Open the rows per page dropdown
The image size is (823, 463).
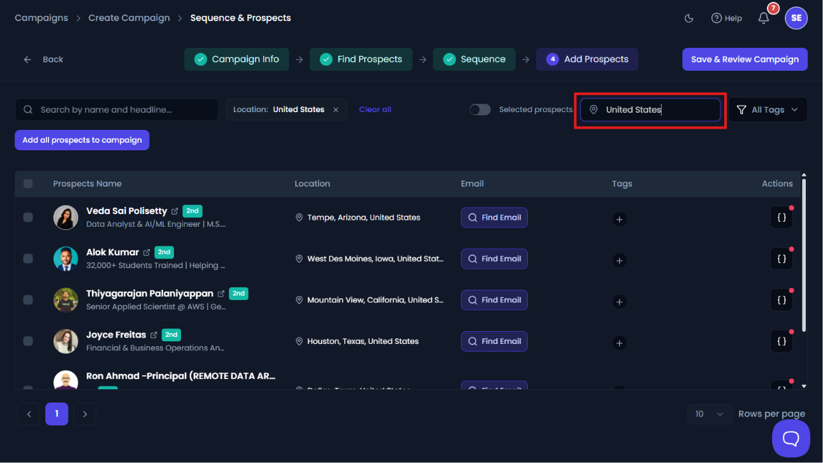(x=710, y=414)
